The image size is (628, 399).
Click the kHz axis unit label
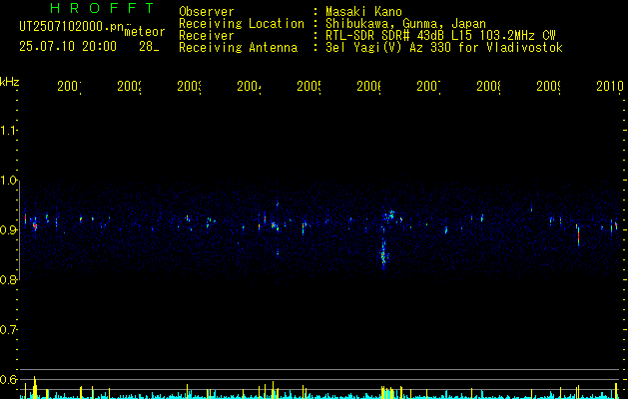pos(10,82)
